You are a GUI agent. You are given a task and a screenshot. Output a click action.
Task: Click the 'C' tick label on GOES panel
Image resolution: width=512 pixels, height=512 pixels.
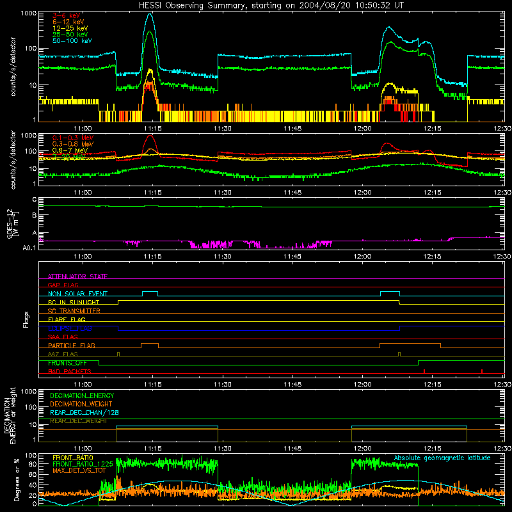click(35, 200)
